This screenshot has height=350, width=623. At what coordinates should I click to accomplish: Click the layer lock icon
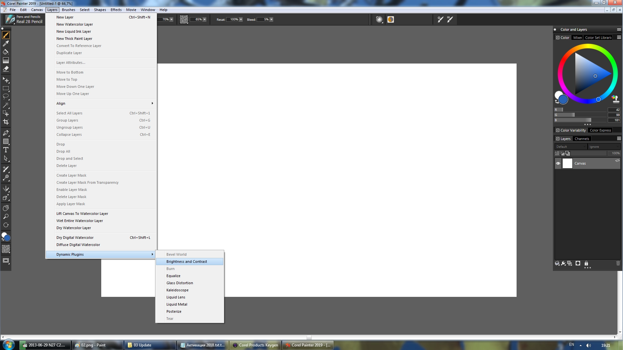(586, 263)
